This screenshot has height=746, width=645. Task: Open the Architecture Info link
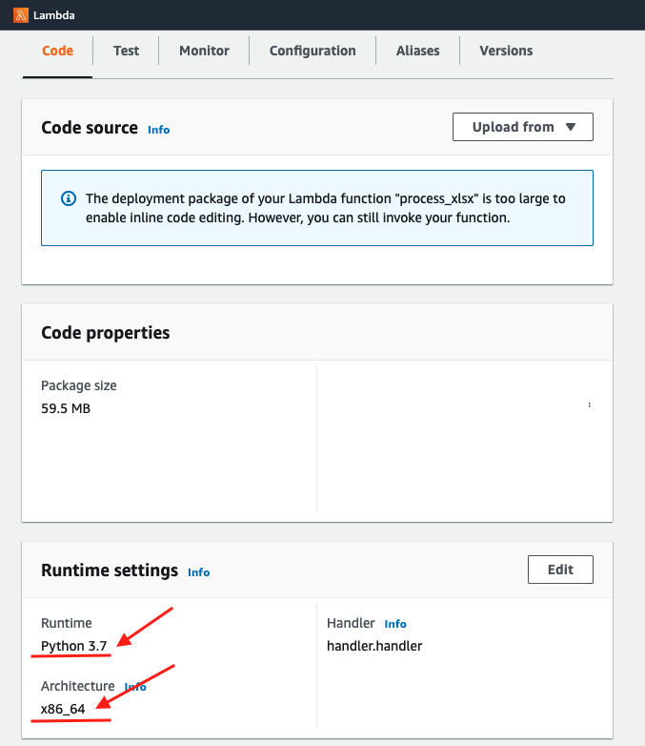[x=135, y=687]
